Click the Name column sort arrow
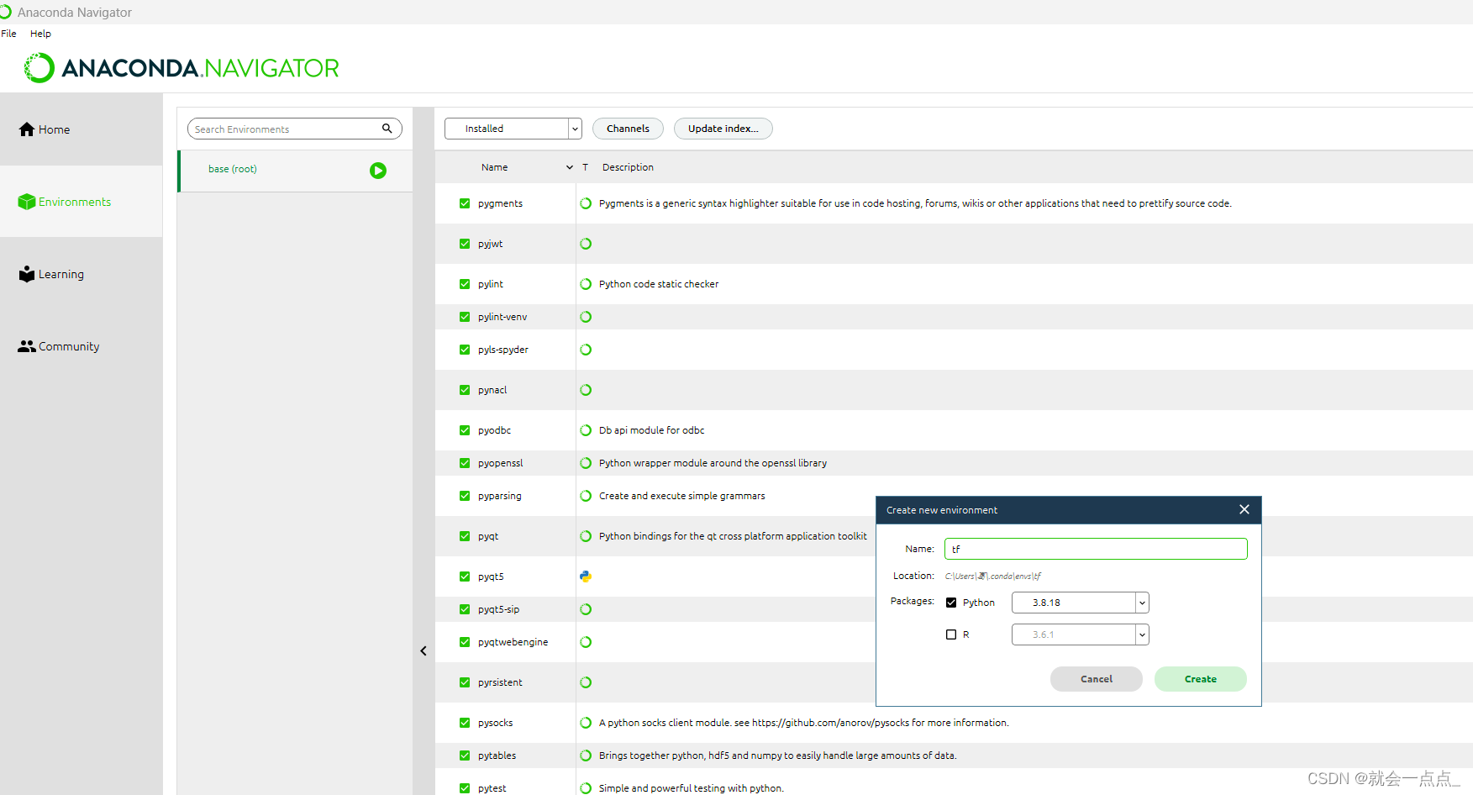The height and width of the screenshot is (795, 1473). pyautogui.click(x=570, y=167)
